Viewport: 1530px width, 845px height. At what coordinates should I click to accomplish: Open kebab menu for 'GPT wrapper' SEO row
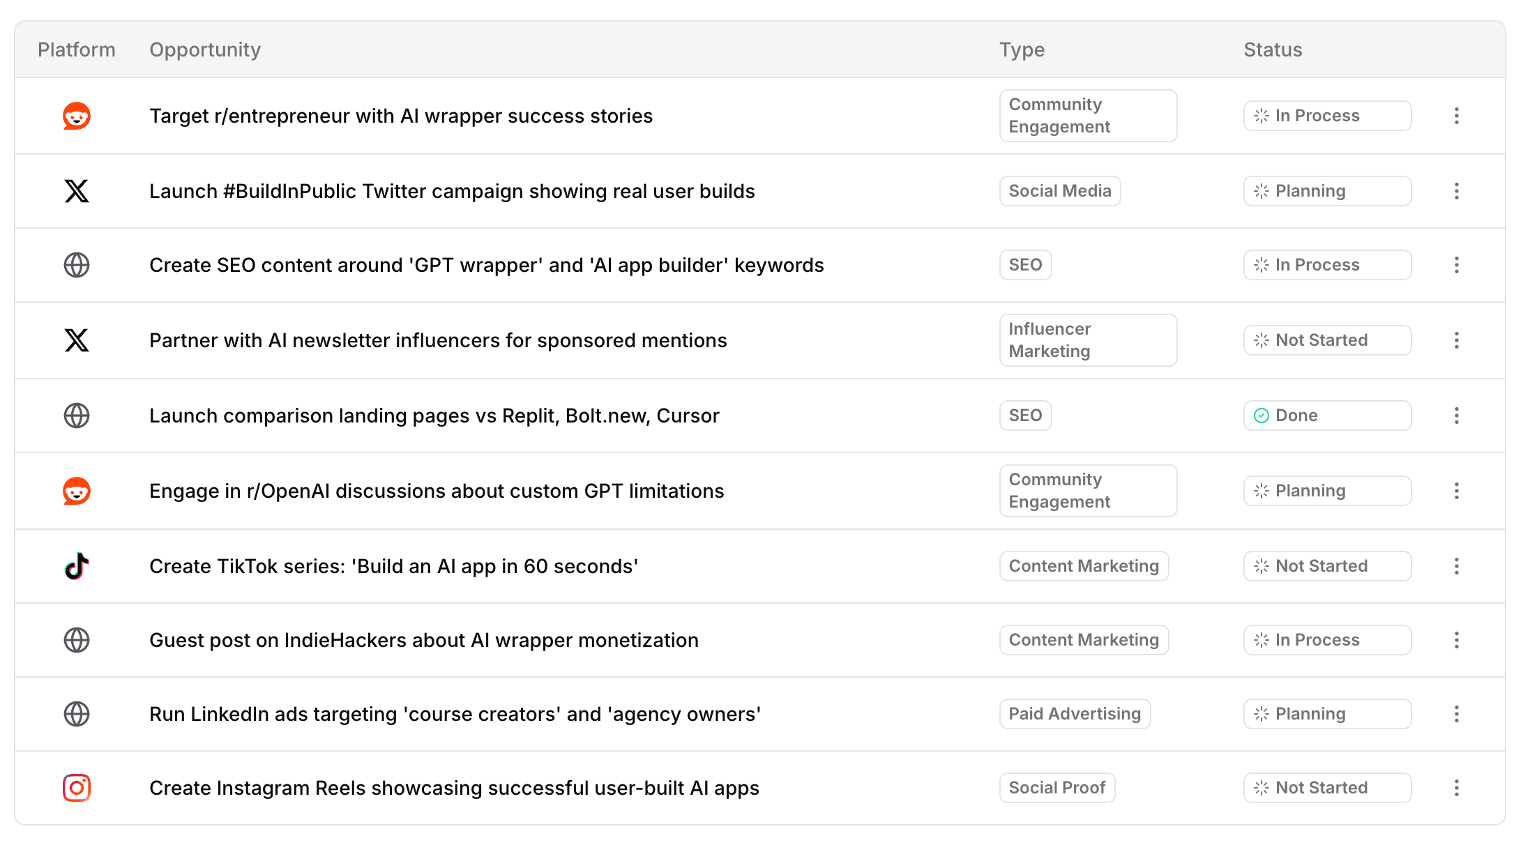point(1456,265)
